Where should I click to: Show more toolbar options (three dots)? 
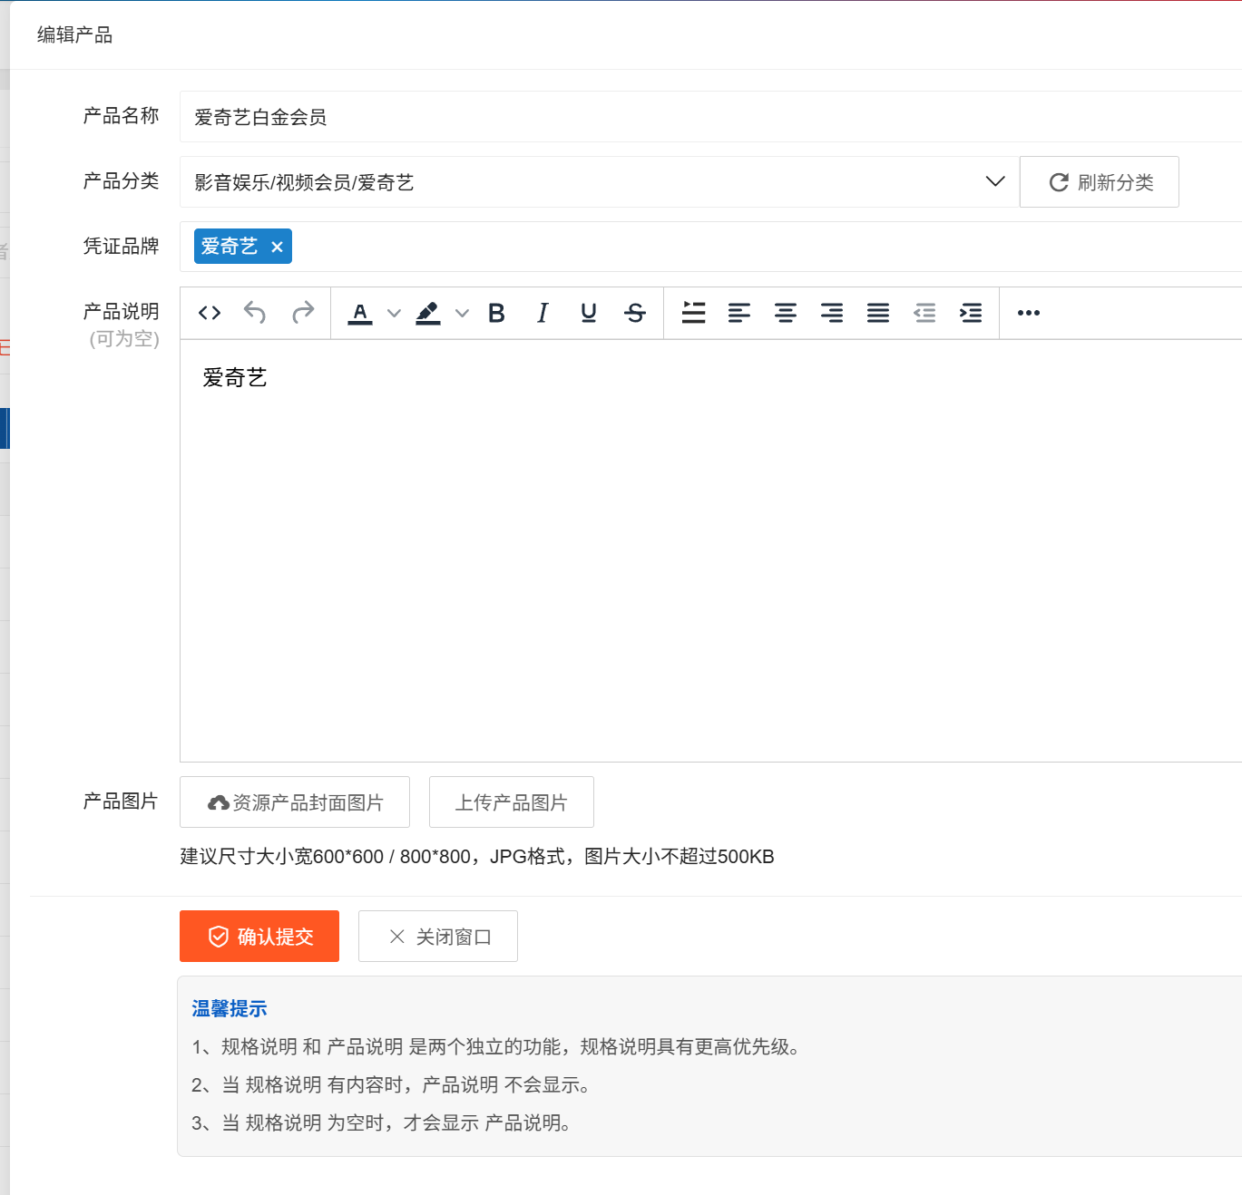pyautogui.click(x=1029, y=314)
